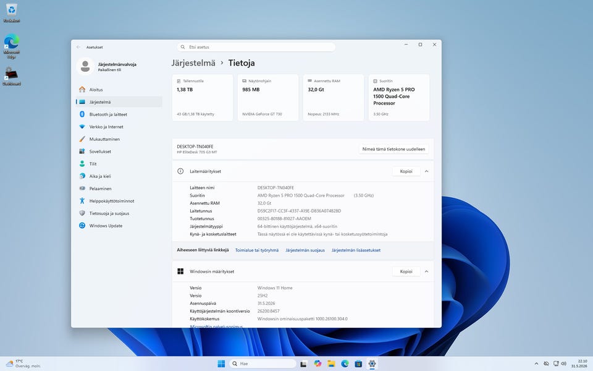The width and height of the screenshot is (593, 371).
Task: Open File Explorer from taskbar
Action: [331, 364]
